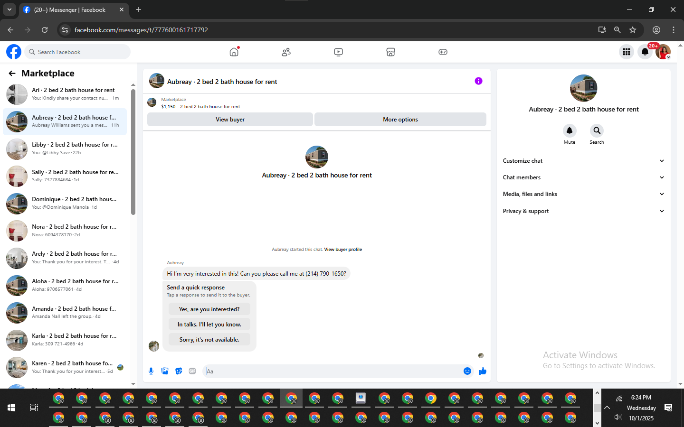Send a voice clip with microphone icon

(151, 371)
